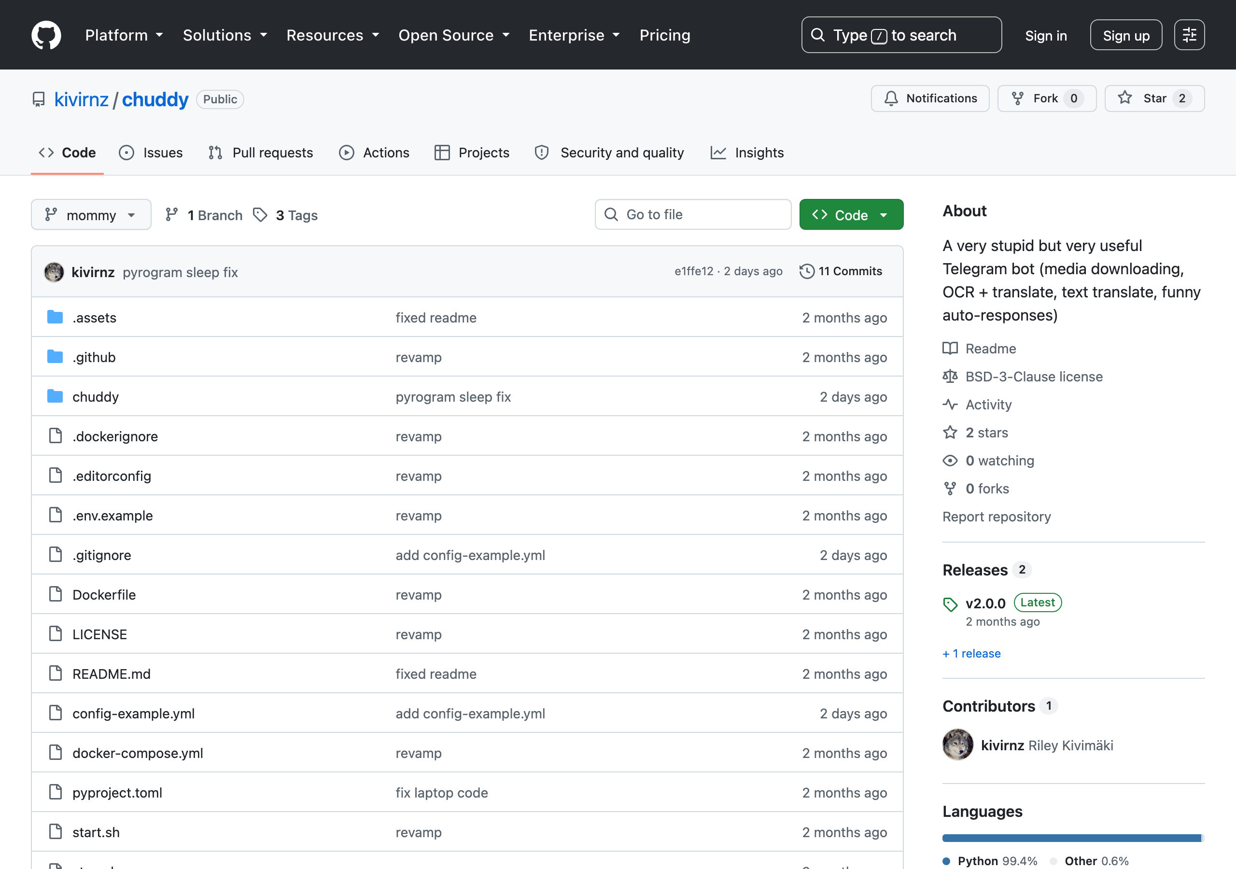
Task: Open the Insights tab
Action: (x=747, y=153)
